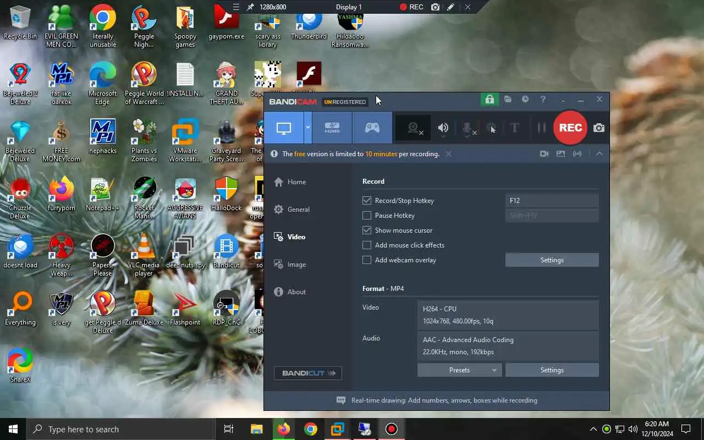Click the Shift+F12 pause hotkey field
Viewport: 704px width, 440px height.
pyautogui.click(x=552, y=216)
